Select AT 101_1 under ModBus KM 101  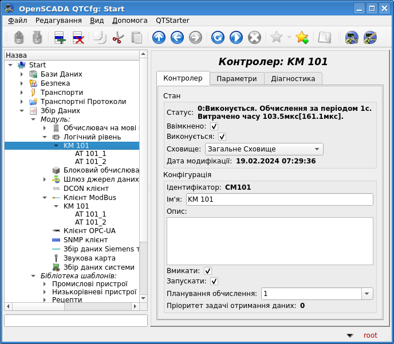tap(90, 214)
